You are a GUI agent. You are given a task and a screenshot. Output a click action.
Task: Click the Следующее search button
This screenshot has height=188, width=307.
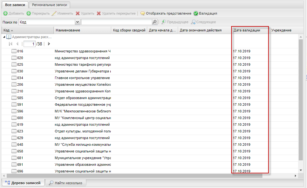[203, 22]
